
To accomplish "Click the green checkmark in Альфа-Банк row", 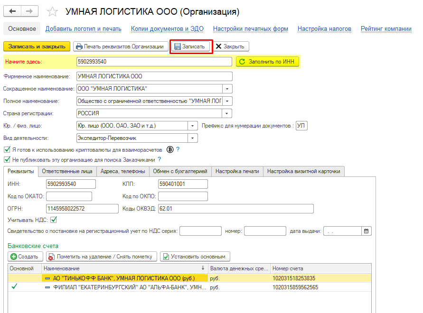I will 14,286.
